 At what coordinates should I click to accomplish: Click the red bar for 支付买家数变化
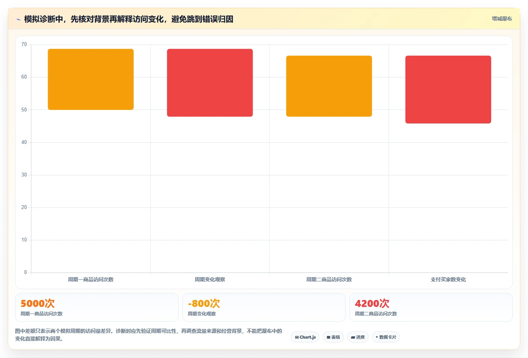(448, 89)
